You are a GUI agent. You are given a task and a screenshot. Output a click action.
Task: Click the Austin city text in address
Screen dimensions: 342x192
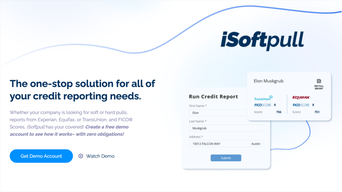[255, 144]
